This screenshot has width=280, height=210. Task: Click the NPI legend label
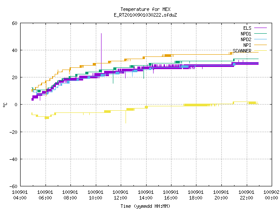click(247, 45)
